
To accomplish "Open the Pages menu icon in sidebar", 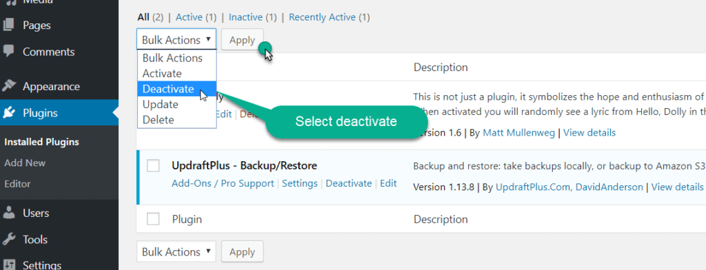I will tap(8, 25).
